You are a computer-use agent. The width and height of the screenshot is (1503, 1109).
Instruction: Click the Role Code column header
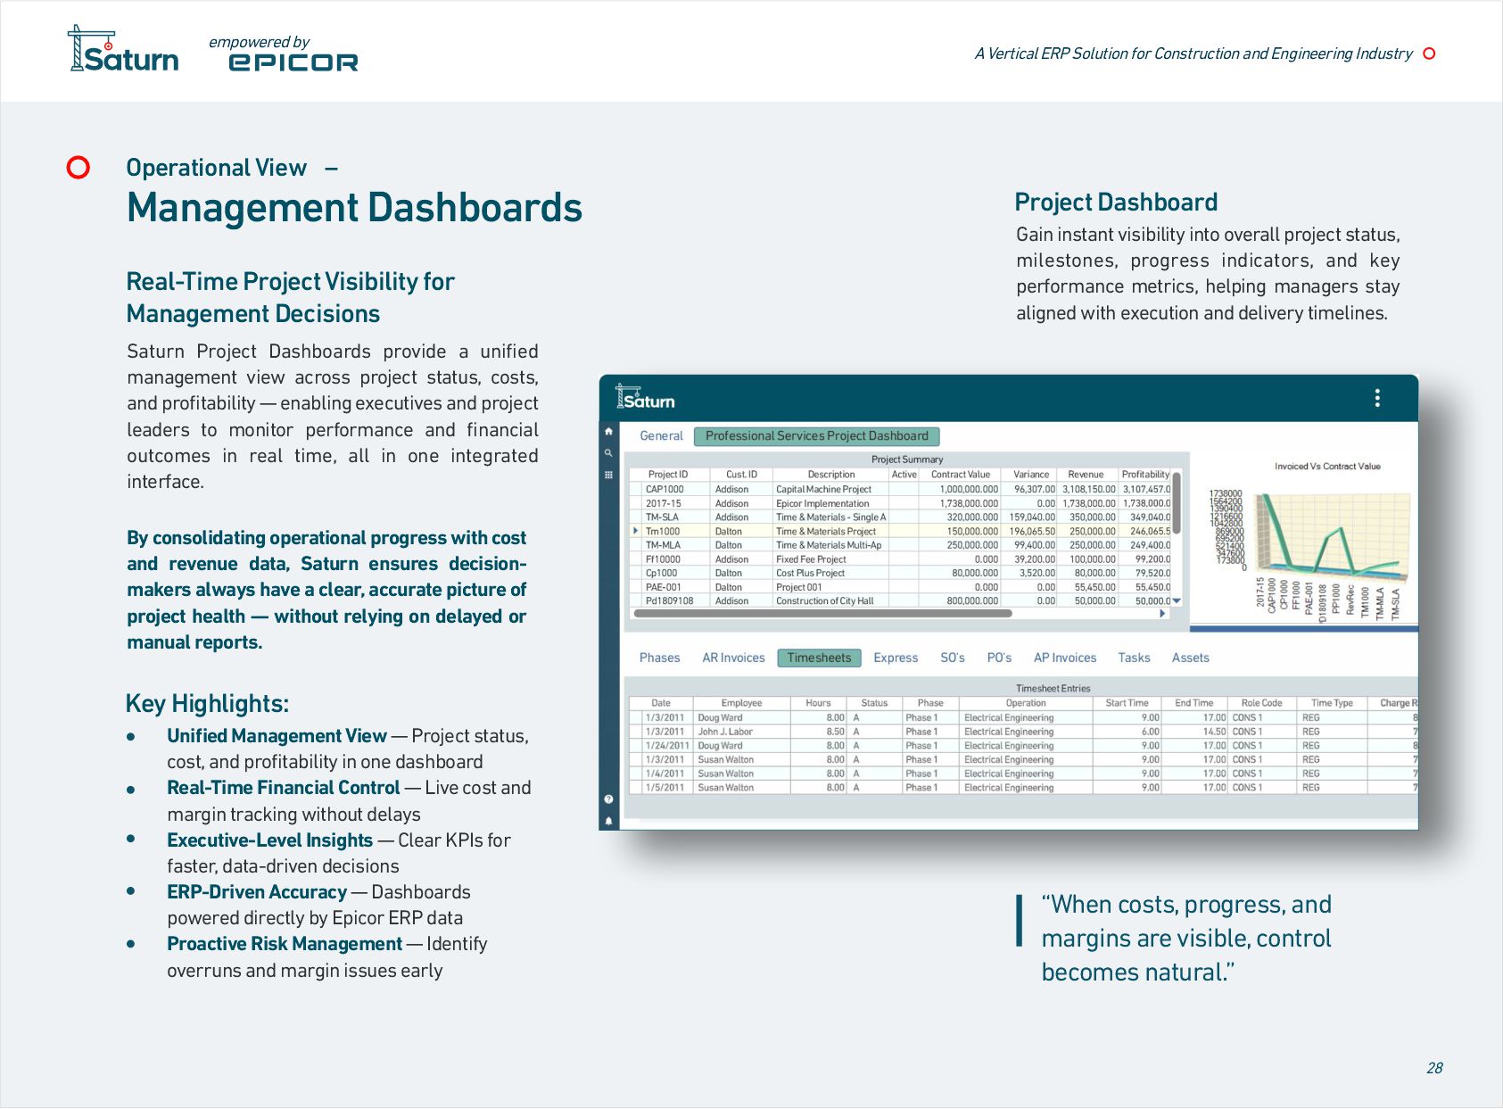[1261, 703]
